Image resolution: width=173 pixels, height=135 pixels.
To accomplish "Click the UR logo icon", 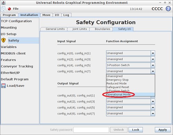I will 3,9.
